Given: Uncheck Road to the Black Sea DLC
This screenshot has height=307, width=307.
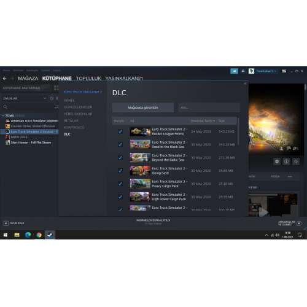Looking at the screenshot, I should (x=120, y=145).
